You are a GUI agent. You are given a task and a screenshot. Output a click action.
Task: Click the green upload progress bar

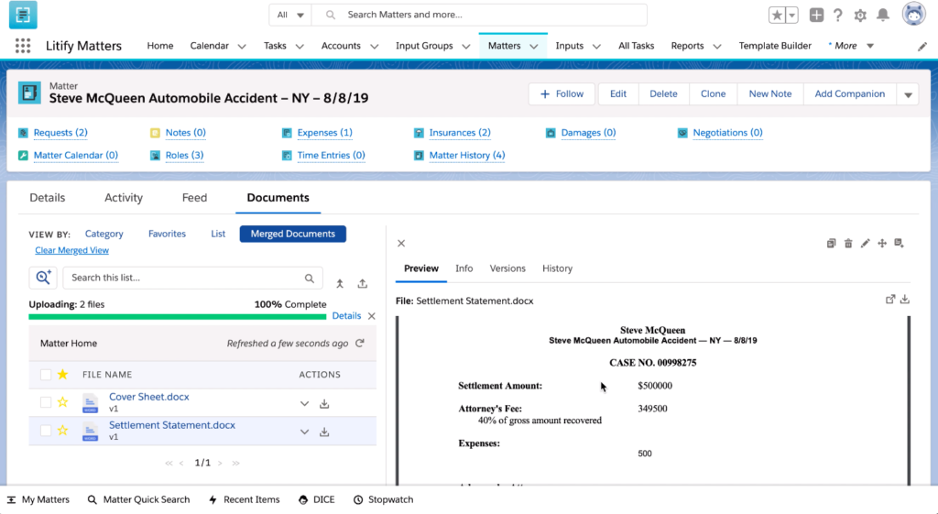[x=178, y=316]
